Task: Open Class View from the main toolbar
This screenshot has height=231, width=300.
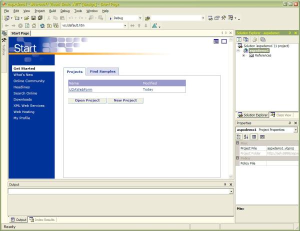Action: pos(230,18)
